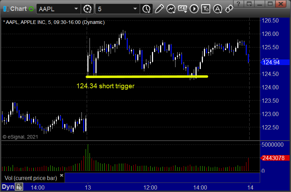
Task: Select the '124.34 short trigger' annotation
Action: (105, 86)
